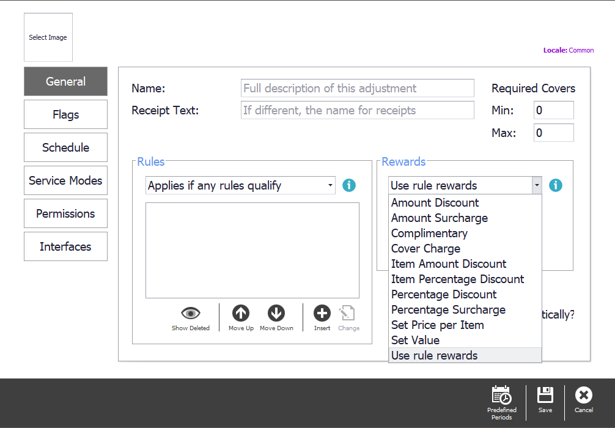Viewport: 615px width, 428px height.
Task: Switch to Interfaces tab
Action: 65,246
